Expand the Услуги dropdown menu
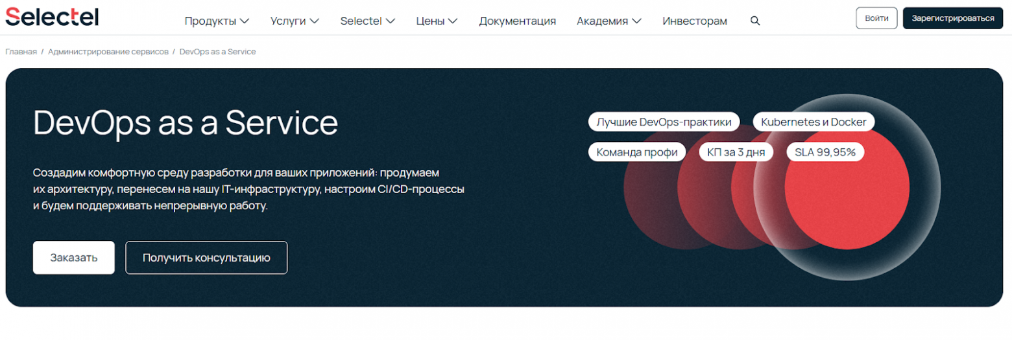 coord(295,21)
